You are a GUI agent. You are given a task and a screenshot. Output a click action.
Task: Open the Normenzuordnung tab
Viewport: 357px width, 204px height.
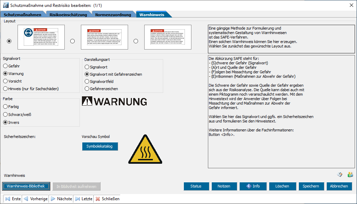pyautogui.click(x=113, y=15)
